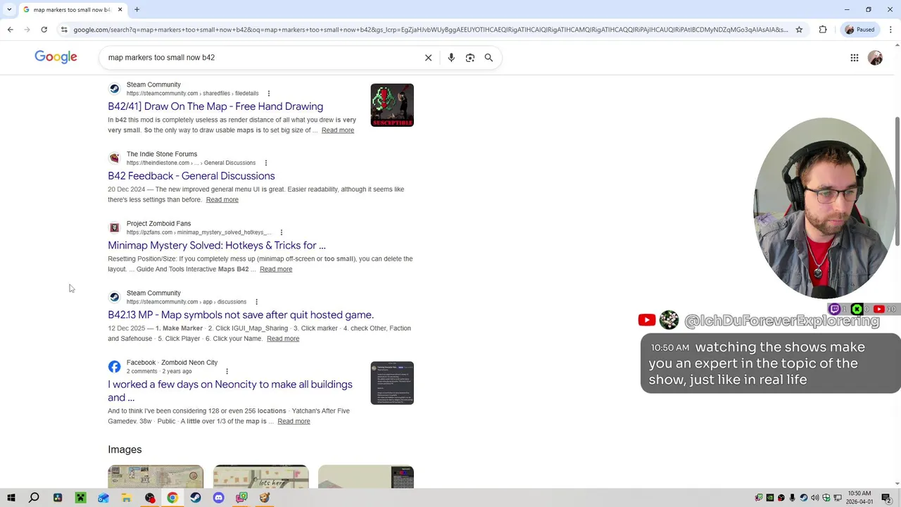Click the 'Images' section heading
This screenshot has height=507, width=901.
coord(125,449)
